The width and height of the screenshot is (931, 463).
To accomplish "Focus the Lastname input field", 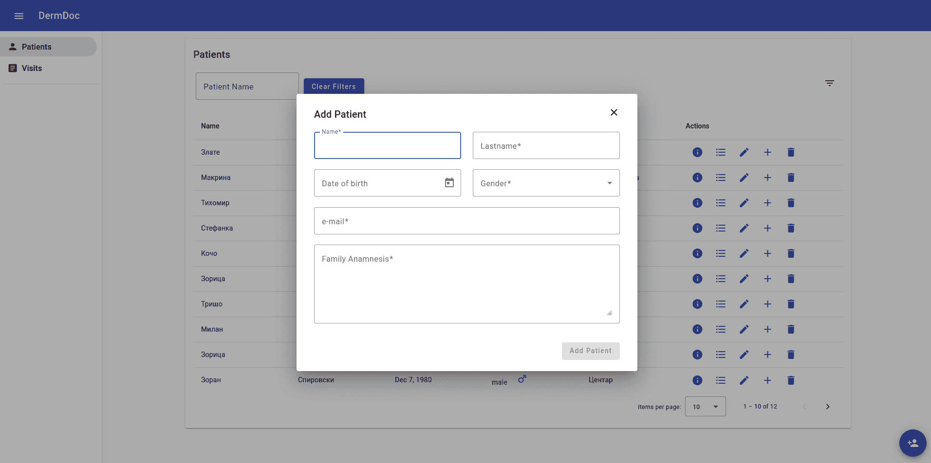I will pos(546,146).
